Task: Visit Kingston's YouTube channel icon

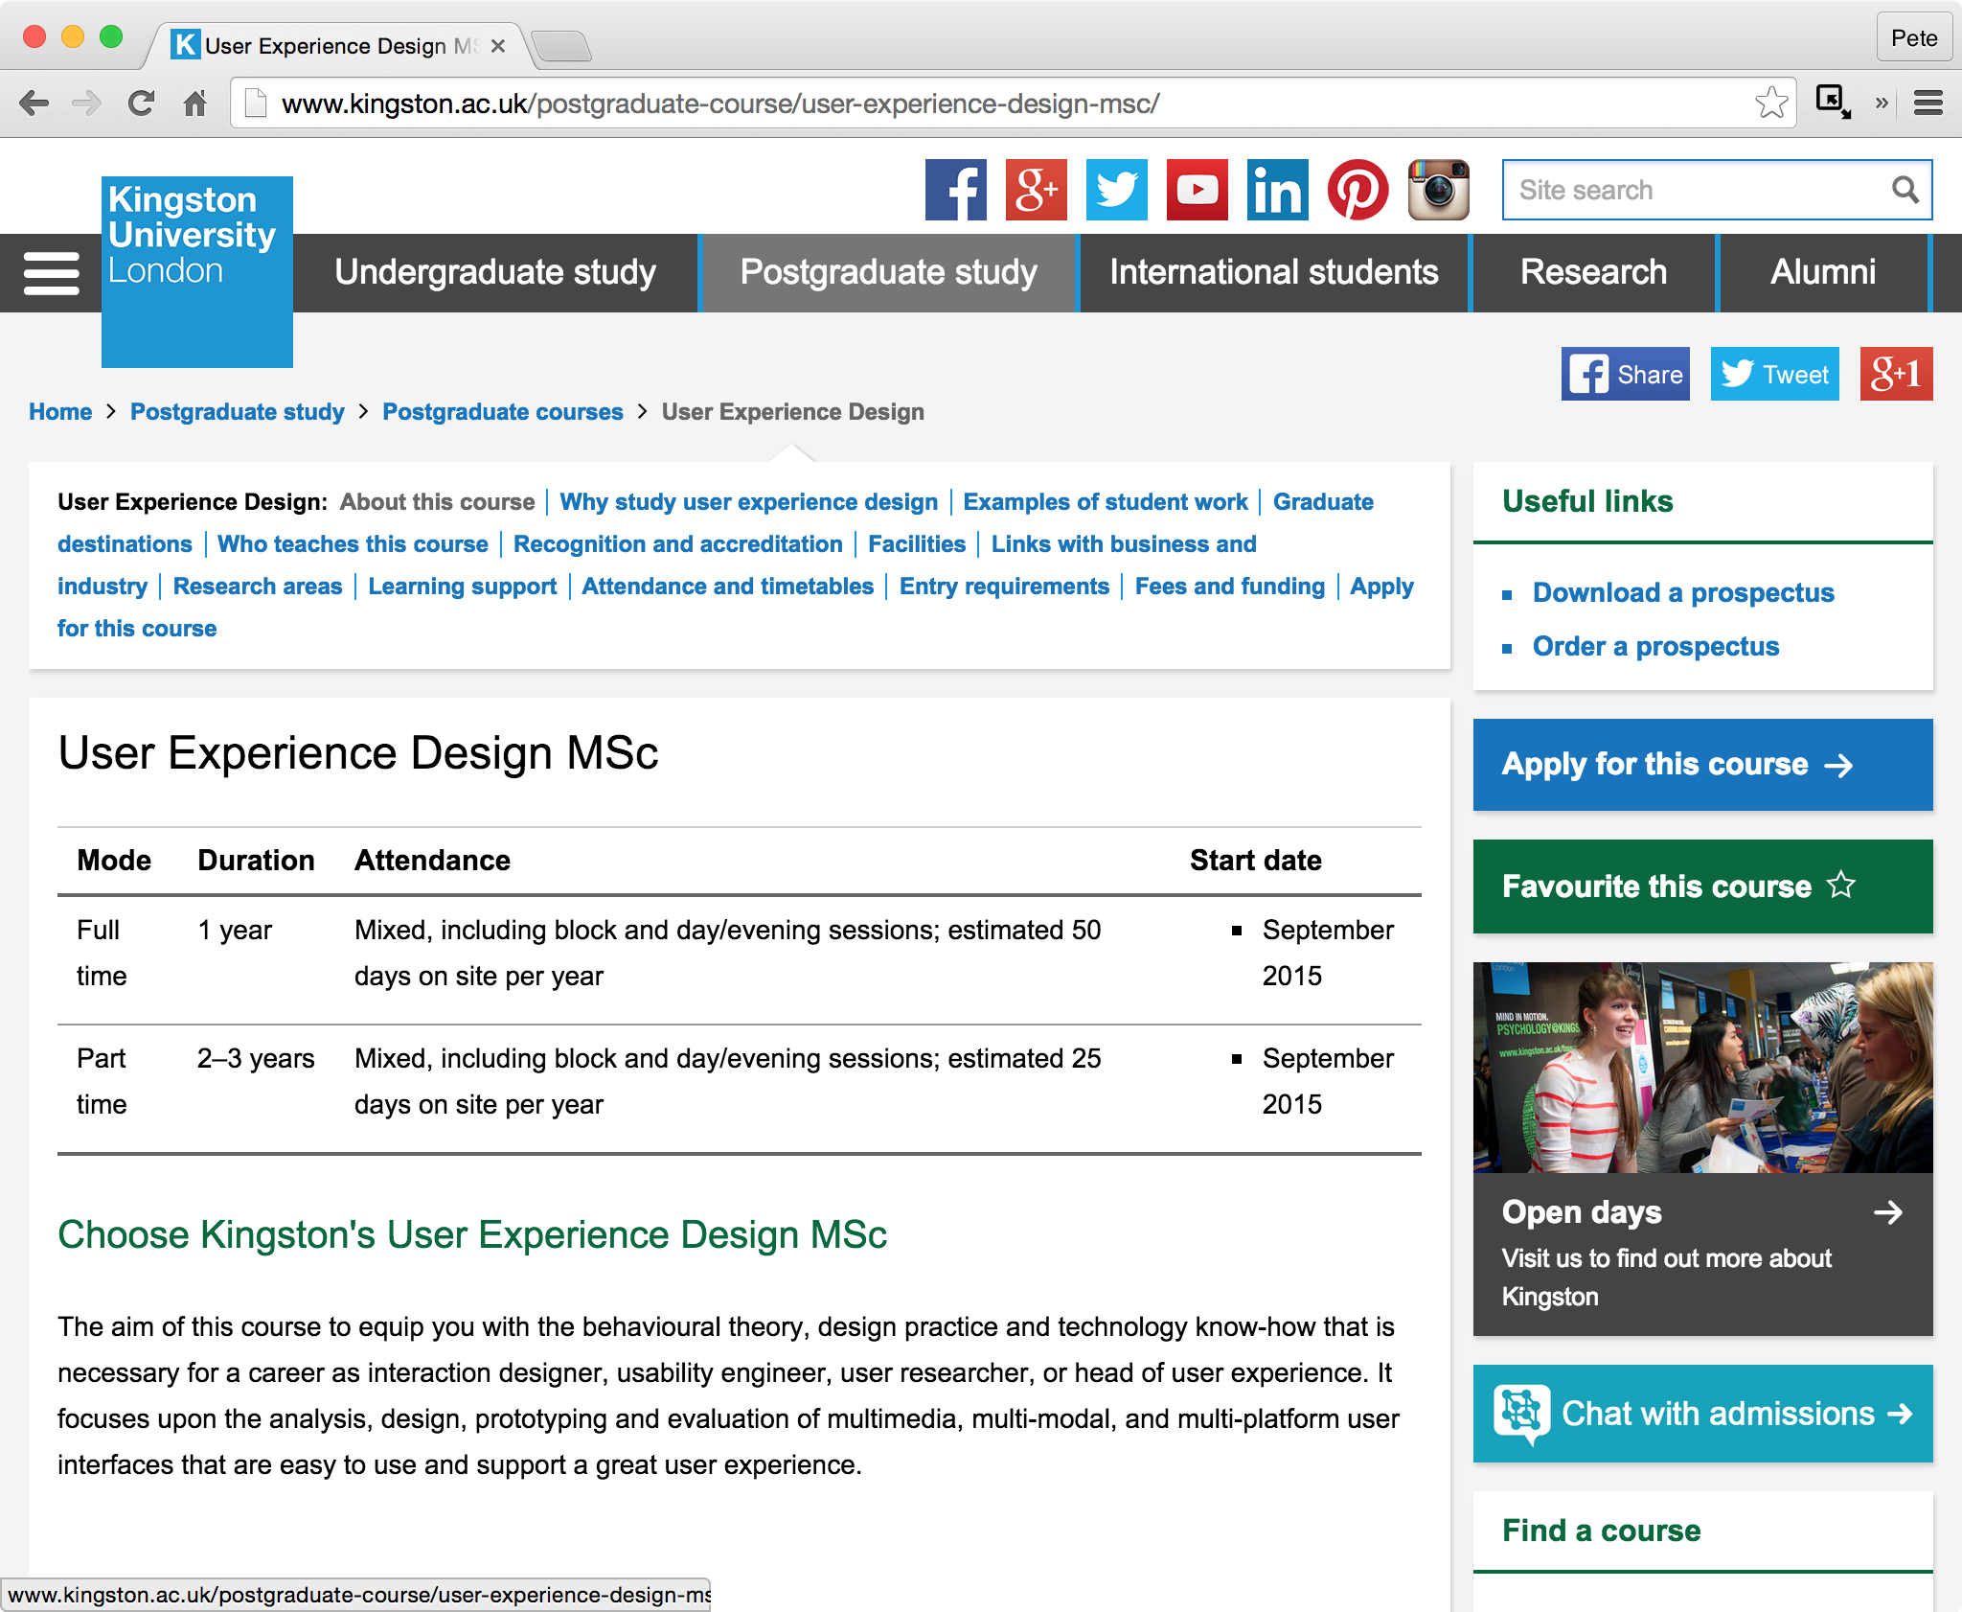Action: click(1196, 190)
